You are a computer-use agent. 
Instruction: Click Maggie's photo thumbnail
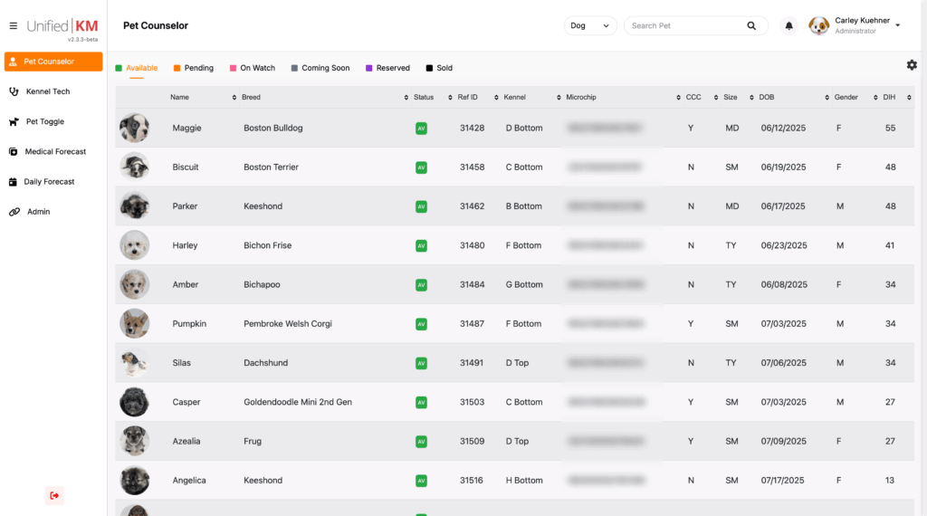click(x=134, y=128)
